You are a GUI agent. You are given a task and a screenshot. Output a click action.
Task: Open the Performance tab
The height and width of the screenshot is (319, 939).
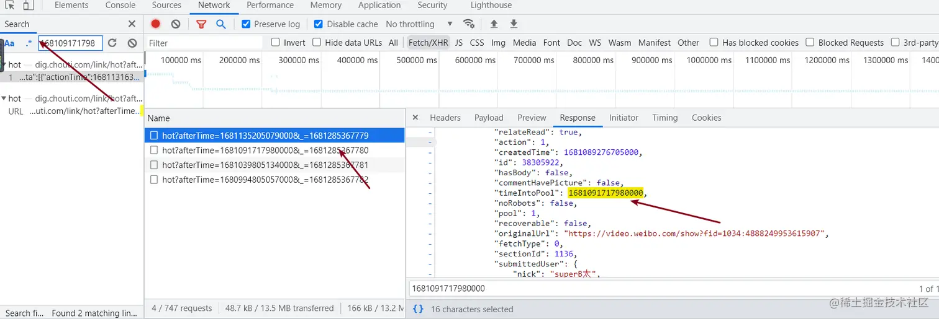pyautogui.click(x=270, y=5)
